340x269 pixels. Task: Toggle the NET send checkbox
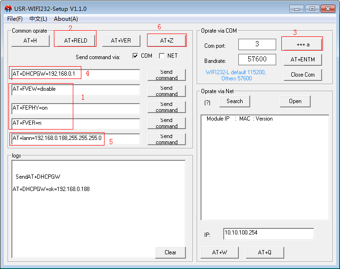pyautogui.click(x=162, y=56)
